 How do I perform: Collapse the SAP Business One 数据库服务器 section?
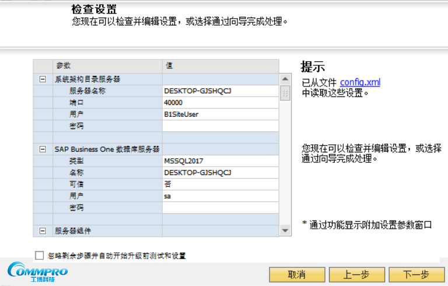[43, 149]
